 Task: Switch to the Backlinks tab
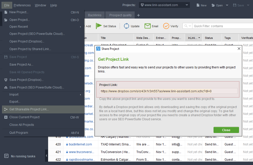click(x=95, y=15)
